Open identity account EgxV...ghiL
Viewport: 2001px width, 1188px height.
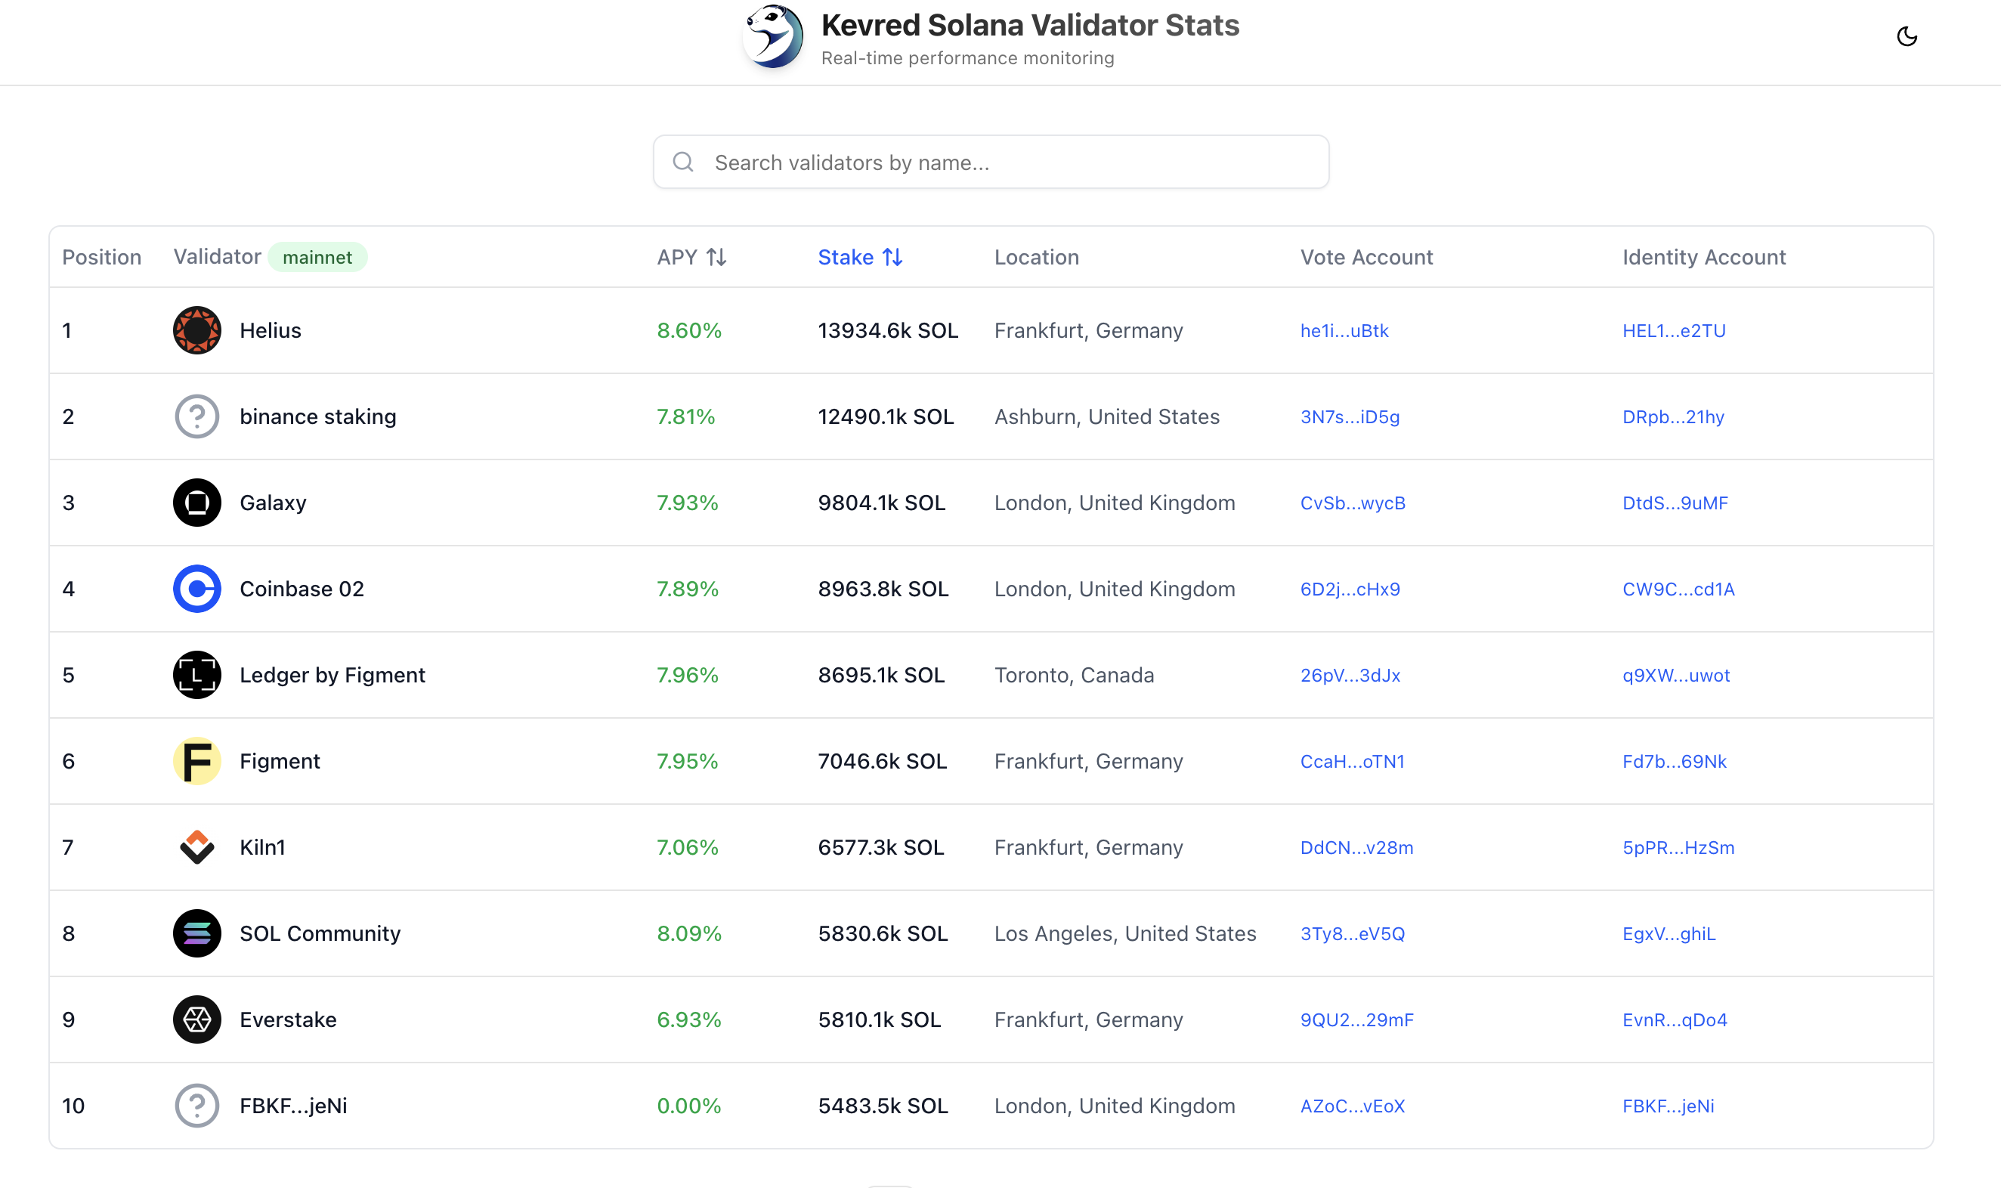coord(1669,933)
